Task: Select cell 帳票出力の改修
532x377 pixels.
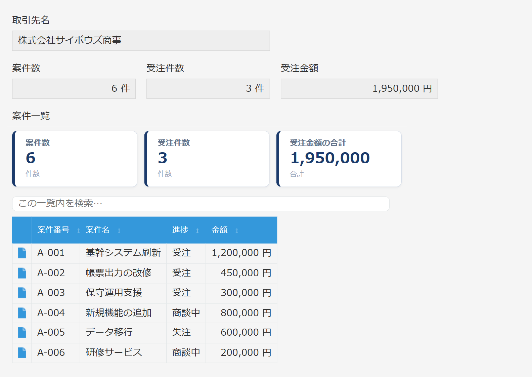Action: pyautogui.click(x=123, y=273)
